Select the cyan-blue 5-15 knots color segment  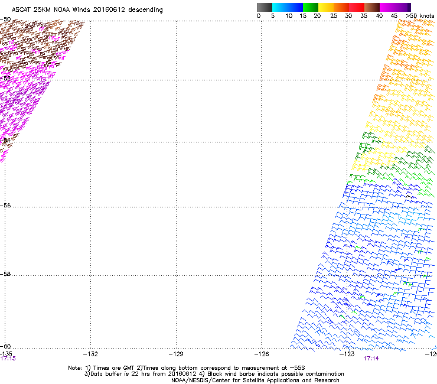click(x=288, y=7)
